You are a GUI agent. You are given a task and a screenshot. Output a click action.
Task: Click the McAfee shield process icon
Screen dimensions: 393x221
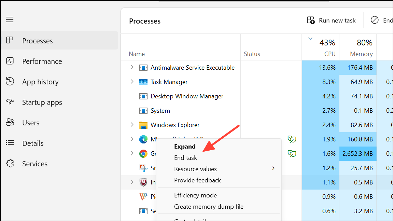coord(144,182)
